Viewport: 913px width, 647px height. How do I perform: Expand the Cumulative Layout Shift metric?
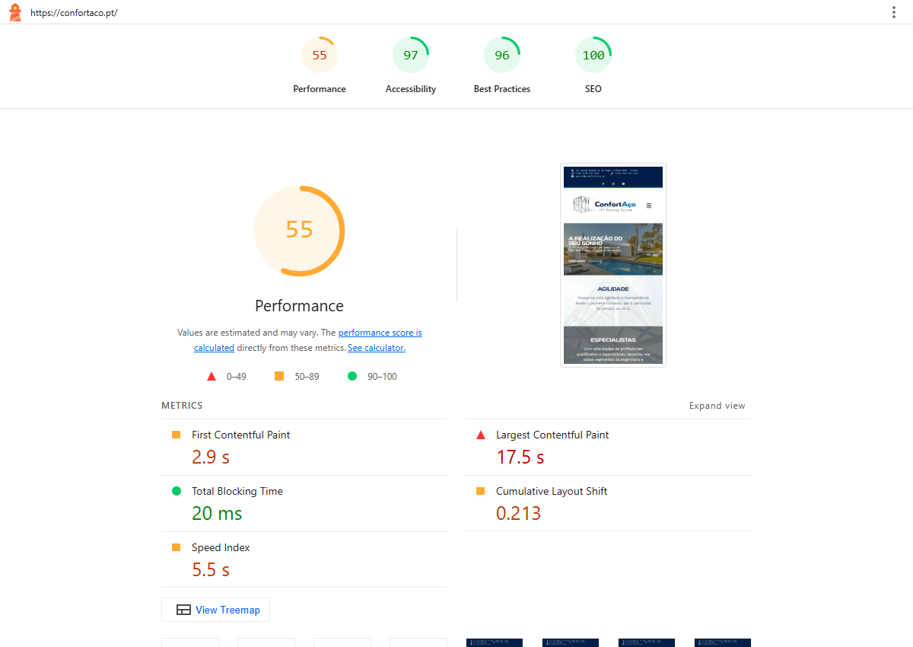click(609, 504)
